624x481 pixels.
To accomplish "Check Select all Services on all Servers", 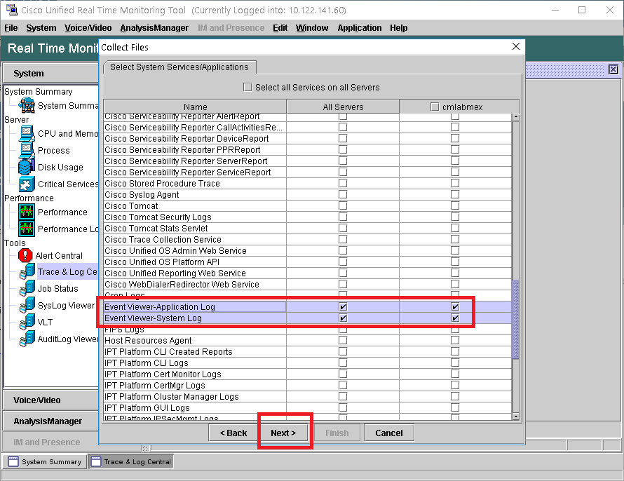I will 247,87.
